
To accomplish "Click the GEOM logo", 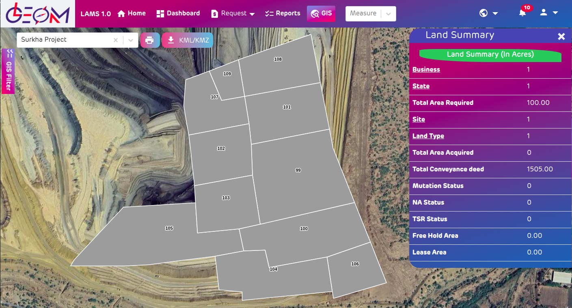I will click(x=37, y=13).
